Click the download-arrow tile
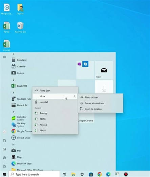The image size is (150, 177). point(104,86)
